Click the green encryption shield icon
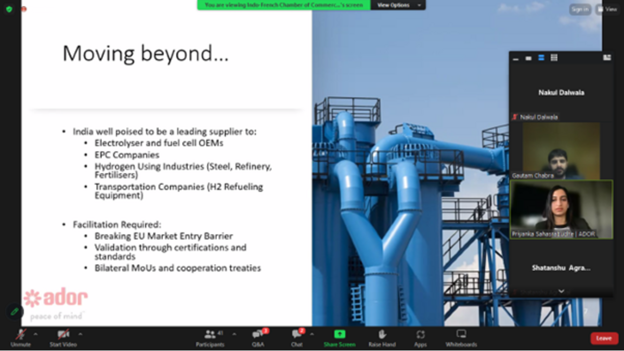Viewport: 624px width, 351px height. pyautogui.click(x=9, y=9)
